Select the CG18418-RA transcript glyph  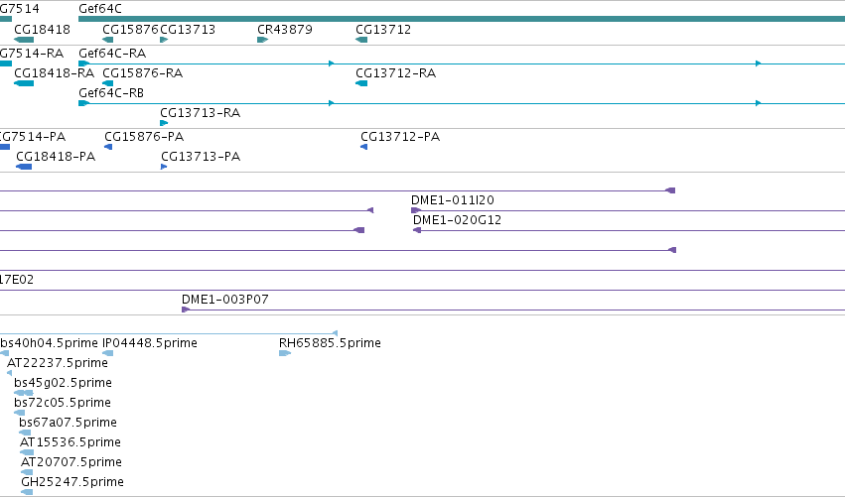pos(24,83)
